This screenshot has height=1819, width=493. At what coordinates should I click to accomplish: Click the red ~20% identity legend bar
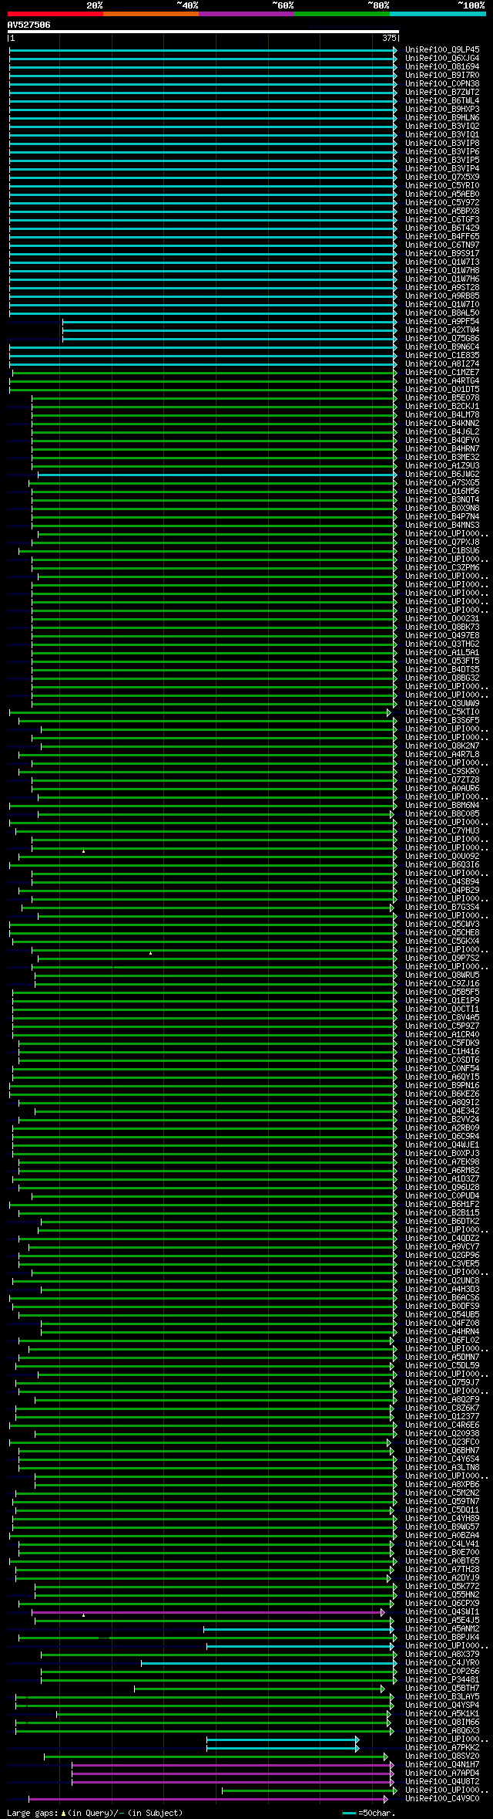(55, 13)
